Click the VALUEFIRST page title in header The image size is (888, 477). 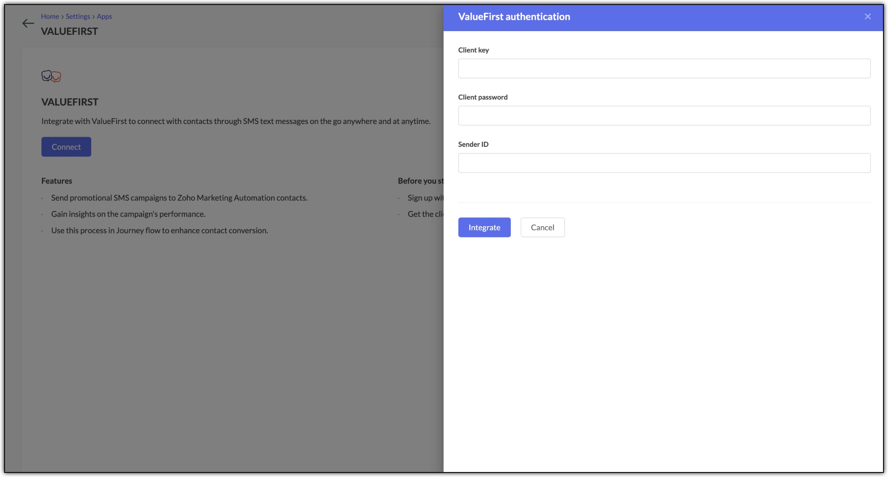[x=70, y=32]
